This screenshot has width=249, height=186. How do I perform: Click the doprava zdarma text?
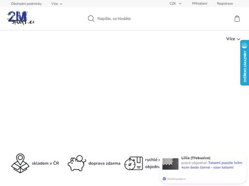(105, 163)
